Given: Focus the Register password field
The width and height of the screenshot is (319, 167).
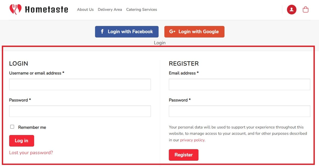Looking at the screenshot, I should coord(239,111).
